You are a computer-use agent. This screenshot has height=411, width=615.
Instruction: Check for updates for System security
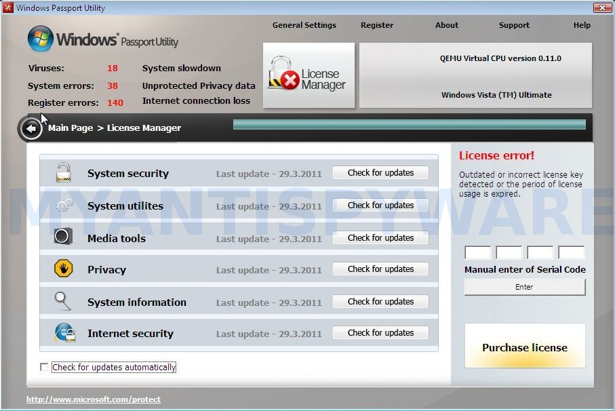pos(380,172)
